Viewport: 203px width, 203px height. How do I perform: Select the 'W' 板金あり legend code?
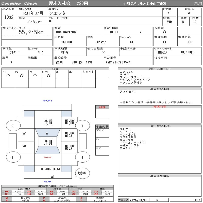tap(7, 198)
